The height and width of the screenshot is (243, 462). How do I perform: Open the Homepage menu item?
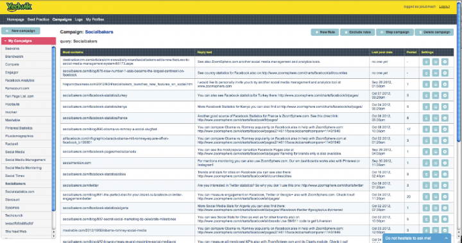(x=15, y=19)
